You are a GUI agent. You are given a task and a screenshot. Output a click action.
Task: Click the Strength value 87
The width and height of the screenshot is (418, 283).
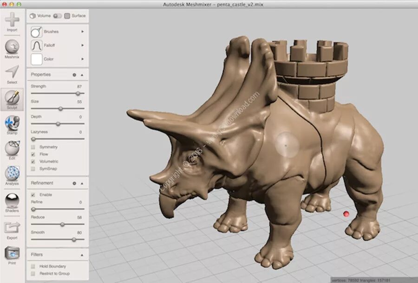click(x=79, y=87)
